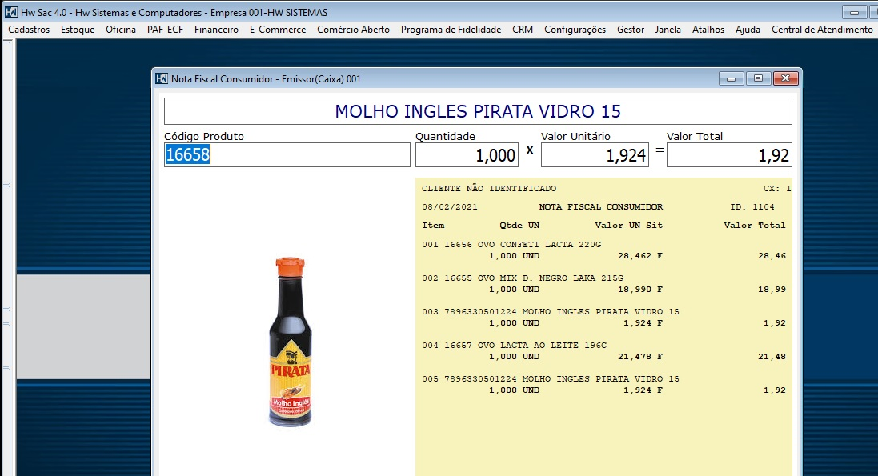Click the 'CLIENTE NÃO IDENTIFICADO' receipt line
The width and height of the screenshot is (878, 476).
(489, 189)
